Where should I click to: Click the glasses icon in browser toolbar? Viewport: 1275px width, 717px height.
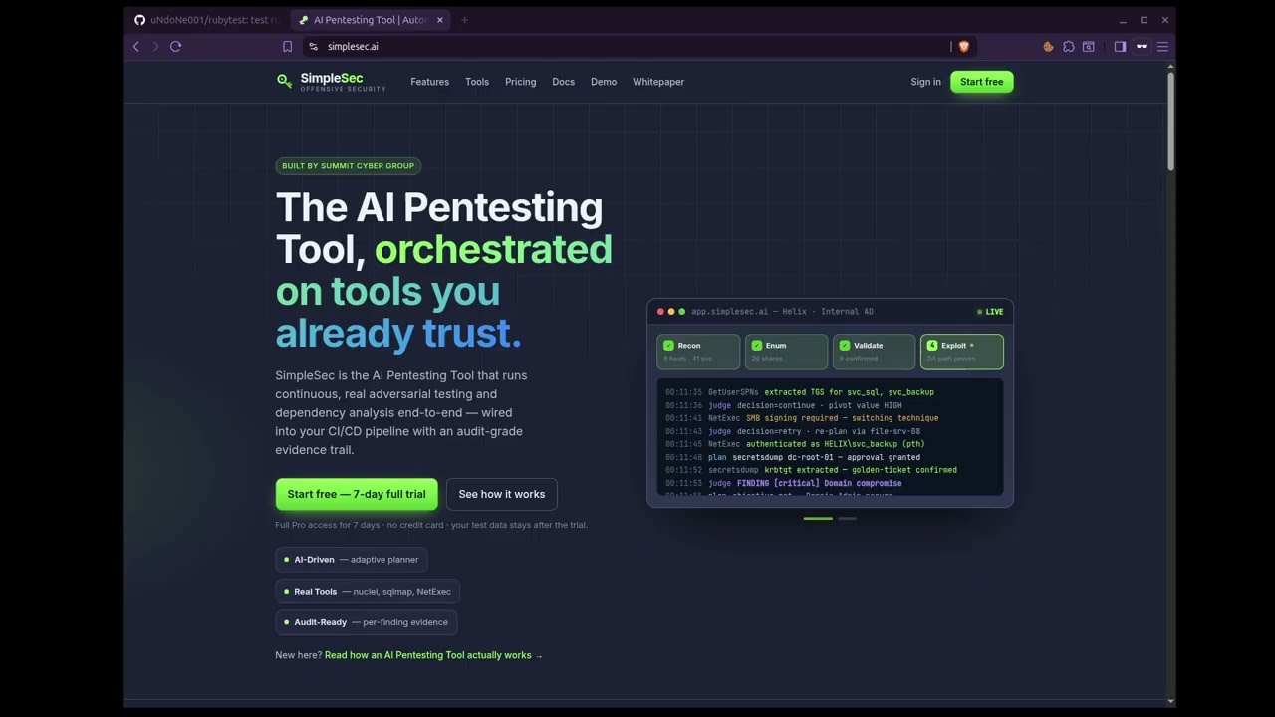(x=1142, y=46)
